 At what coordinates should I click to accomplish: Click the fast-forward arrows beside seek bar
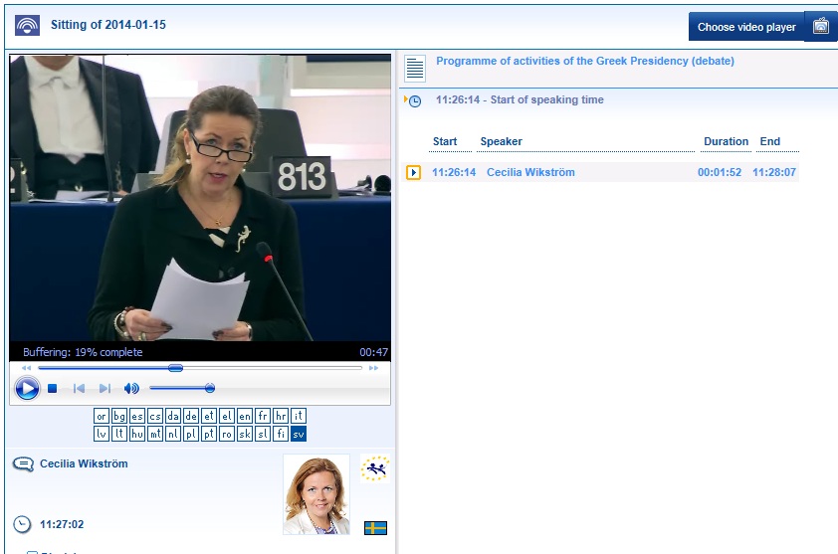click(x=374, y=368)
